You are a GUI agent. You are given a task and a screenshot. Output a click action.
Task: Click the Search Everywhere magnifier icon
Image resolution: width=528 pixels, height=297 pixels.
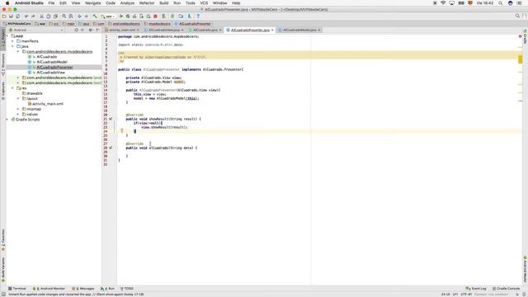[517, 16]
